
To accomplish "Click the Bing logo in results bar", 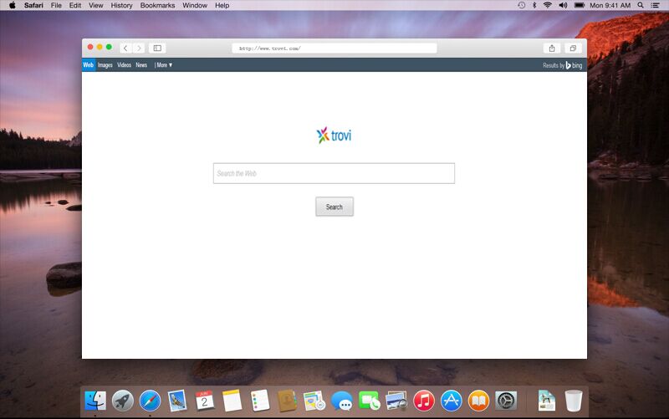I will click(574, 65).
